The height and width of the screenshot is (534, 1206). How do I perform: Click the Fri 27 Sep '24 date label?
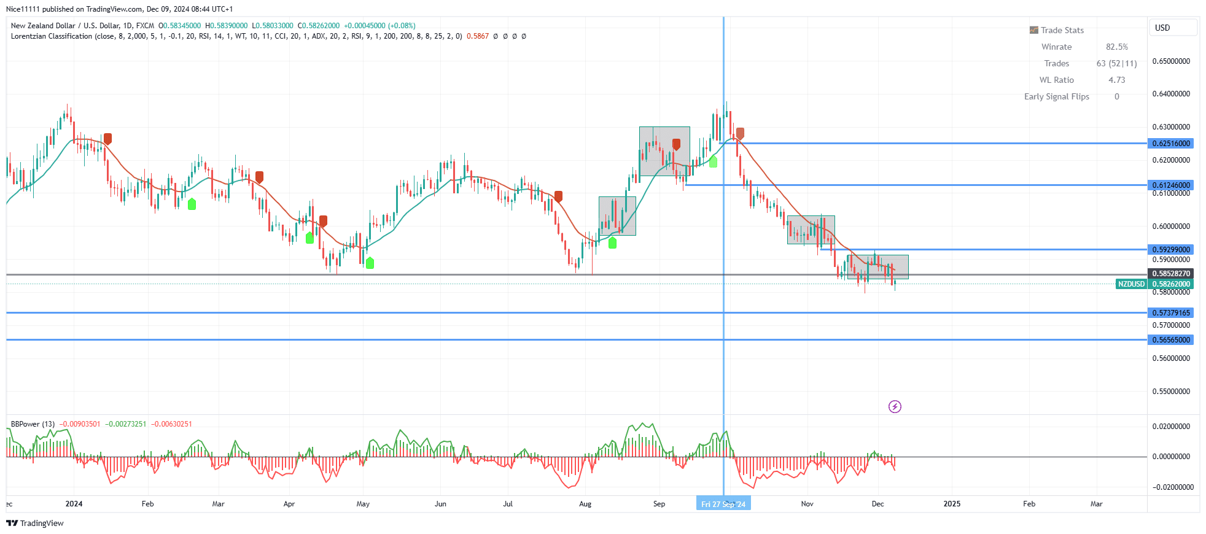pos(723,504)
